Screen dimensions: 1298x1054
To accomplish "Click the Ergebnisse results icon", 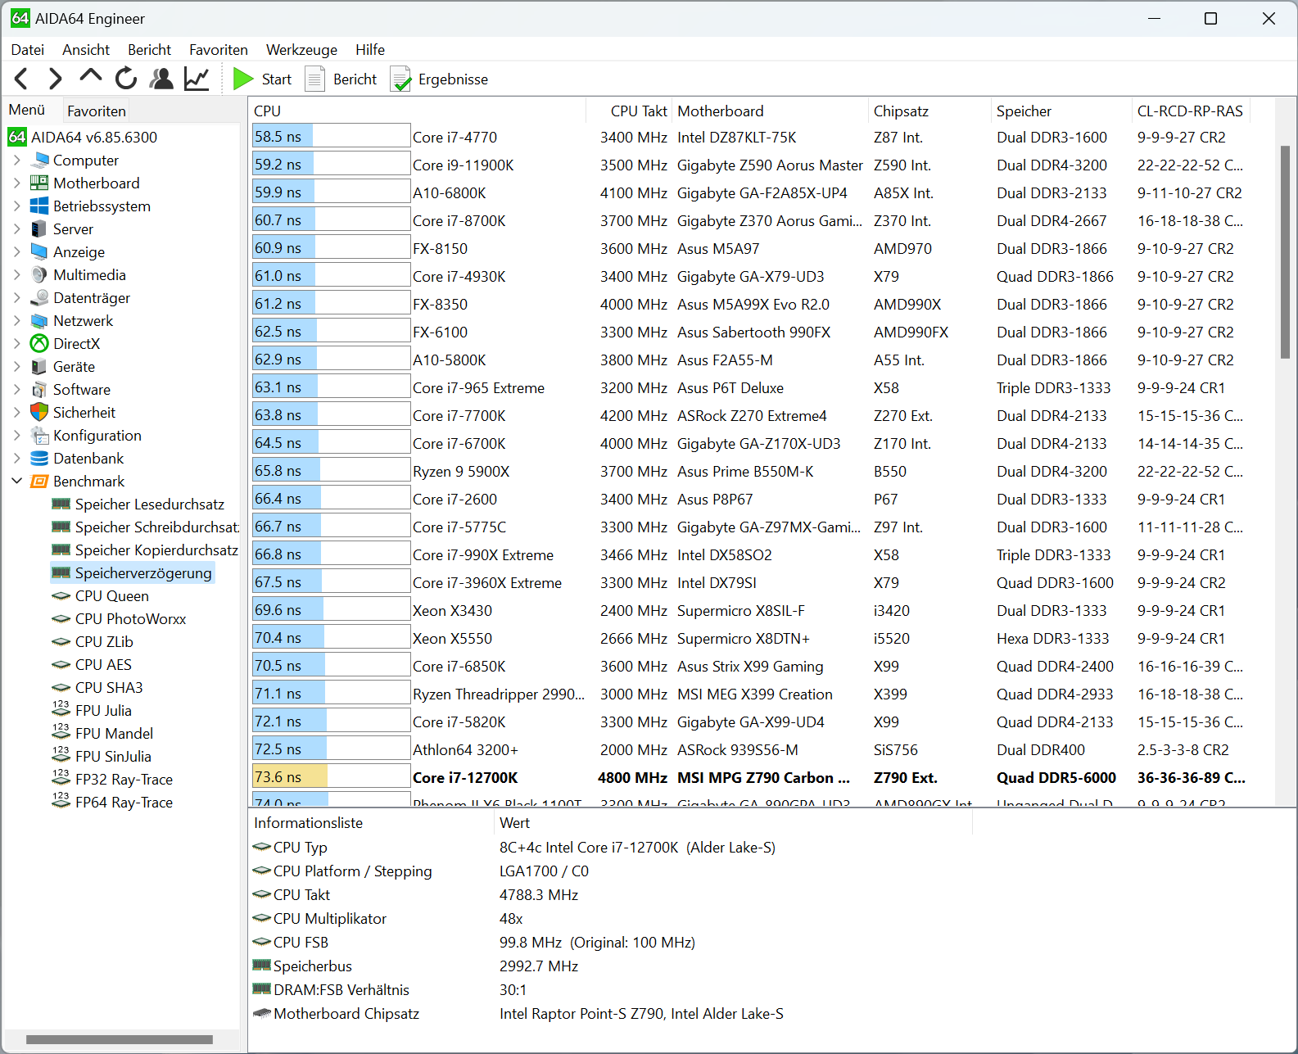I will 401,79.
